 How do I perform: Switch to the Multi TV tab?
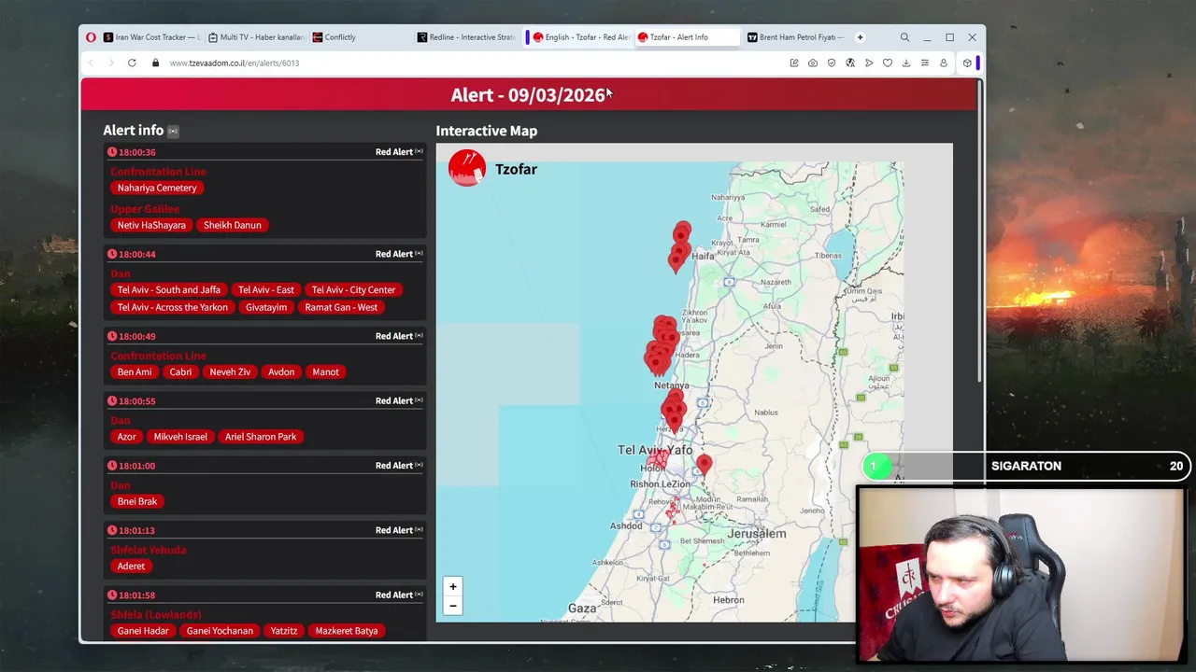[x=256, y=37]
